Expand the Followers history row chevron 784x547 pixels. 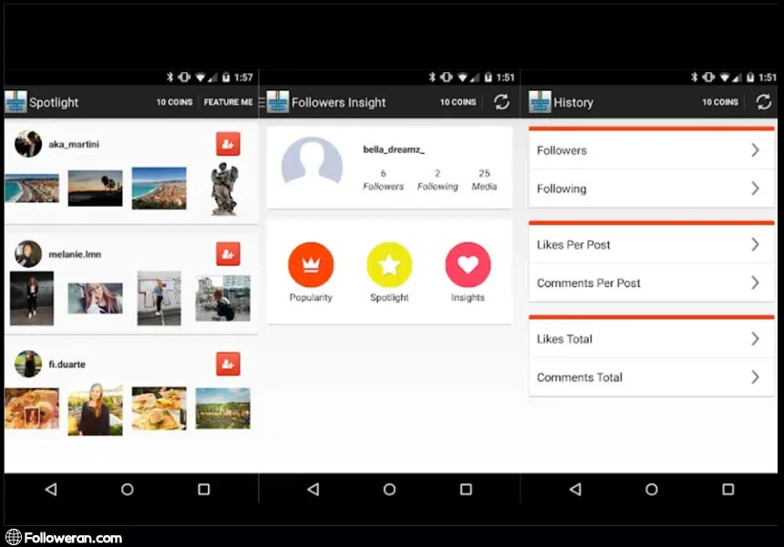coord(755,150)
